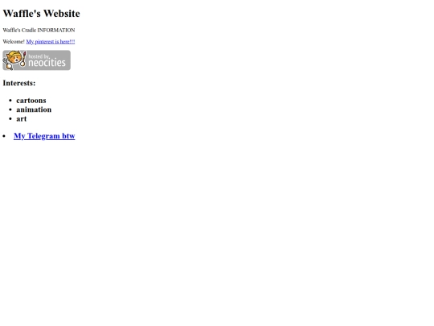This screenshot has width=434, height=326.
Task: Open the "My pinterest is here!!!" link
Action: click(x=51, y=42)
